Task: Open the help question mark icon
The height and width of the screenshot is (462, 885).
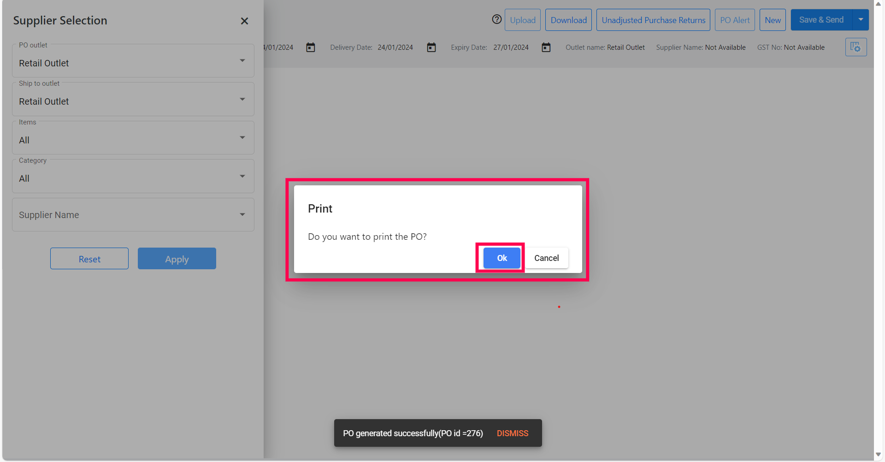Action: [x=496, y=19]
